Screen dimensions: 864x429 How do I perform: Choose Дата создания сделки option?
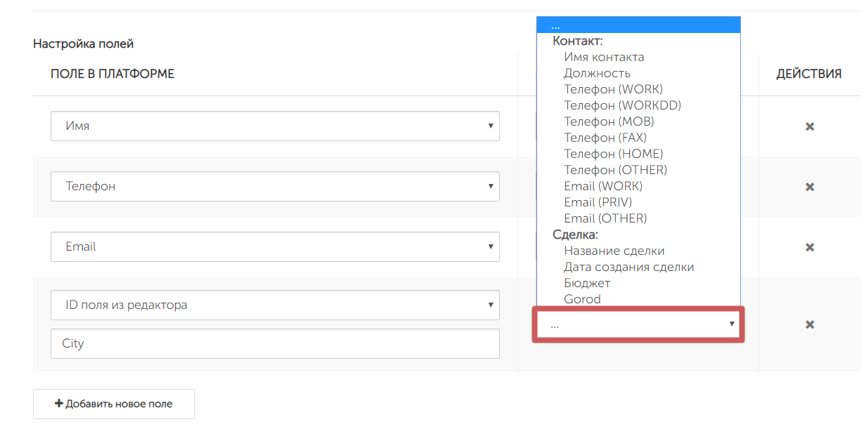(628, 267)
